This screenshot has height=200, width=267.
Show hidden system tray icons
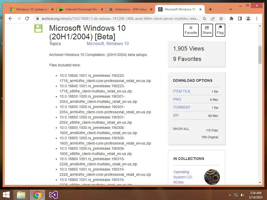230,195
